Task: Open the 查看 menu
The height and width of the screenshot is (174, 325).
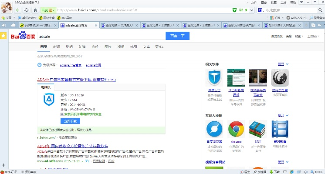Action: (264, 3)
